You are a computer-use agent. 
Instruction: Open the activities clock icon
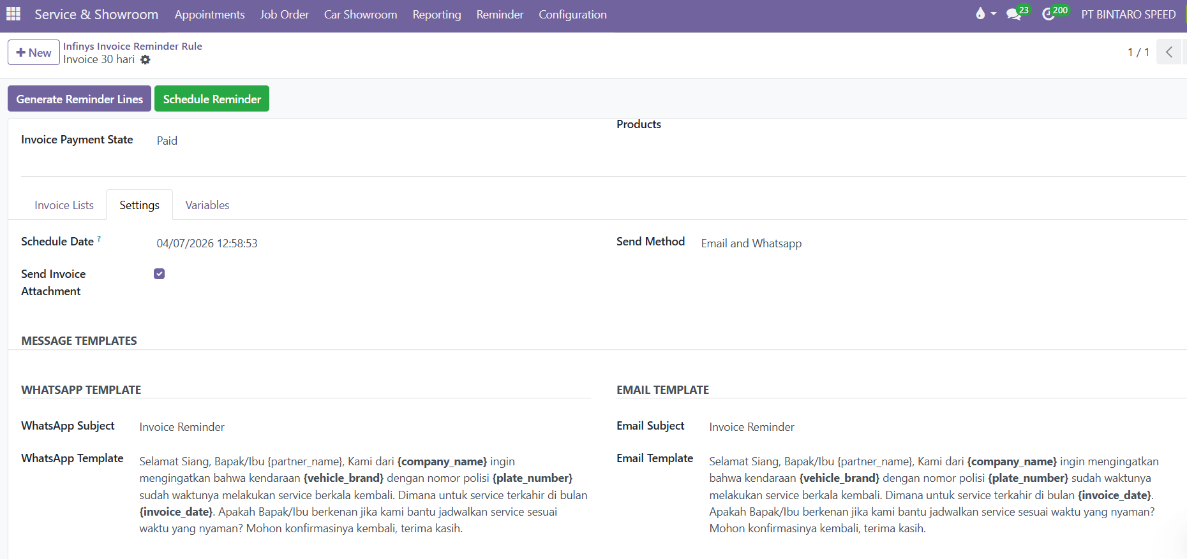pos(1049,14)
